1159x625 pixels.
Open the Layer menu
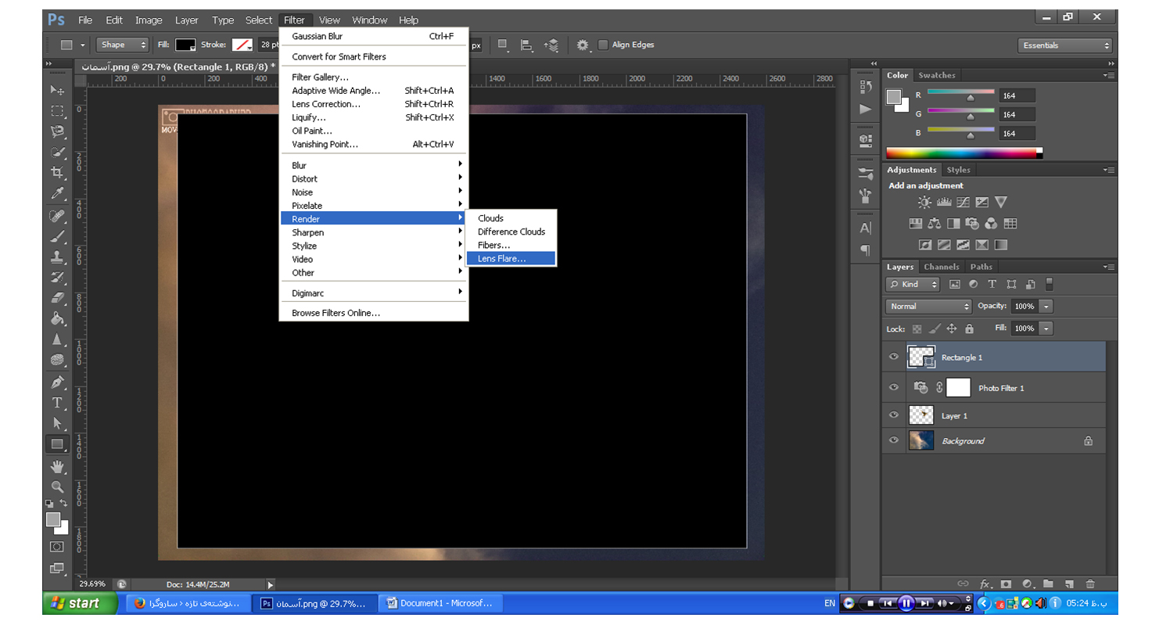pyautogui.click(x=186, y=20)
